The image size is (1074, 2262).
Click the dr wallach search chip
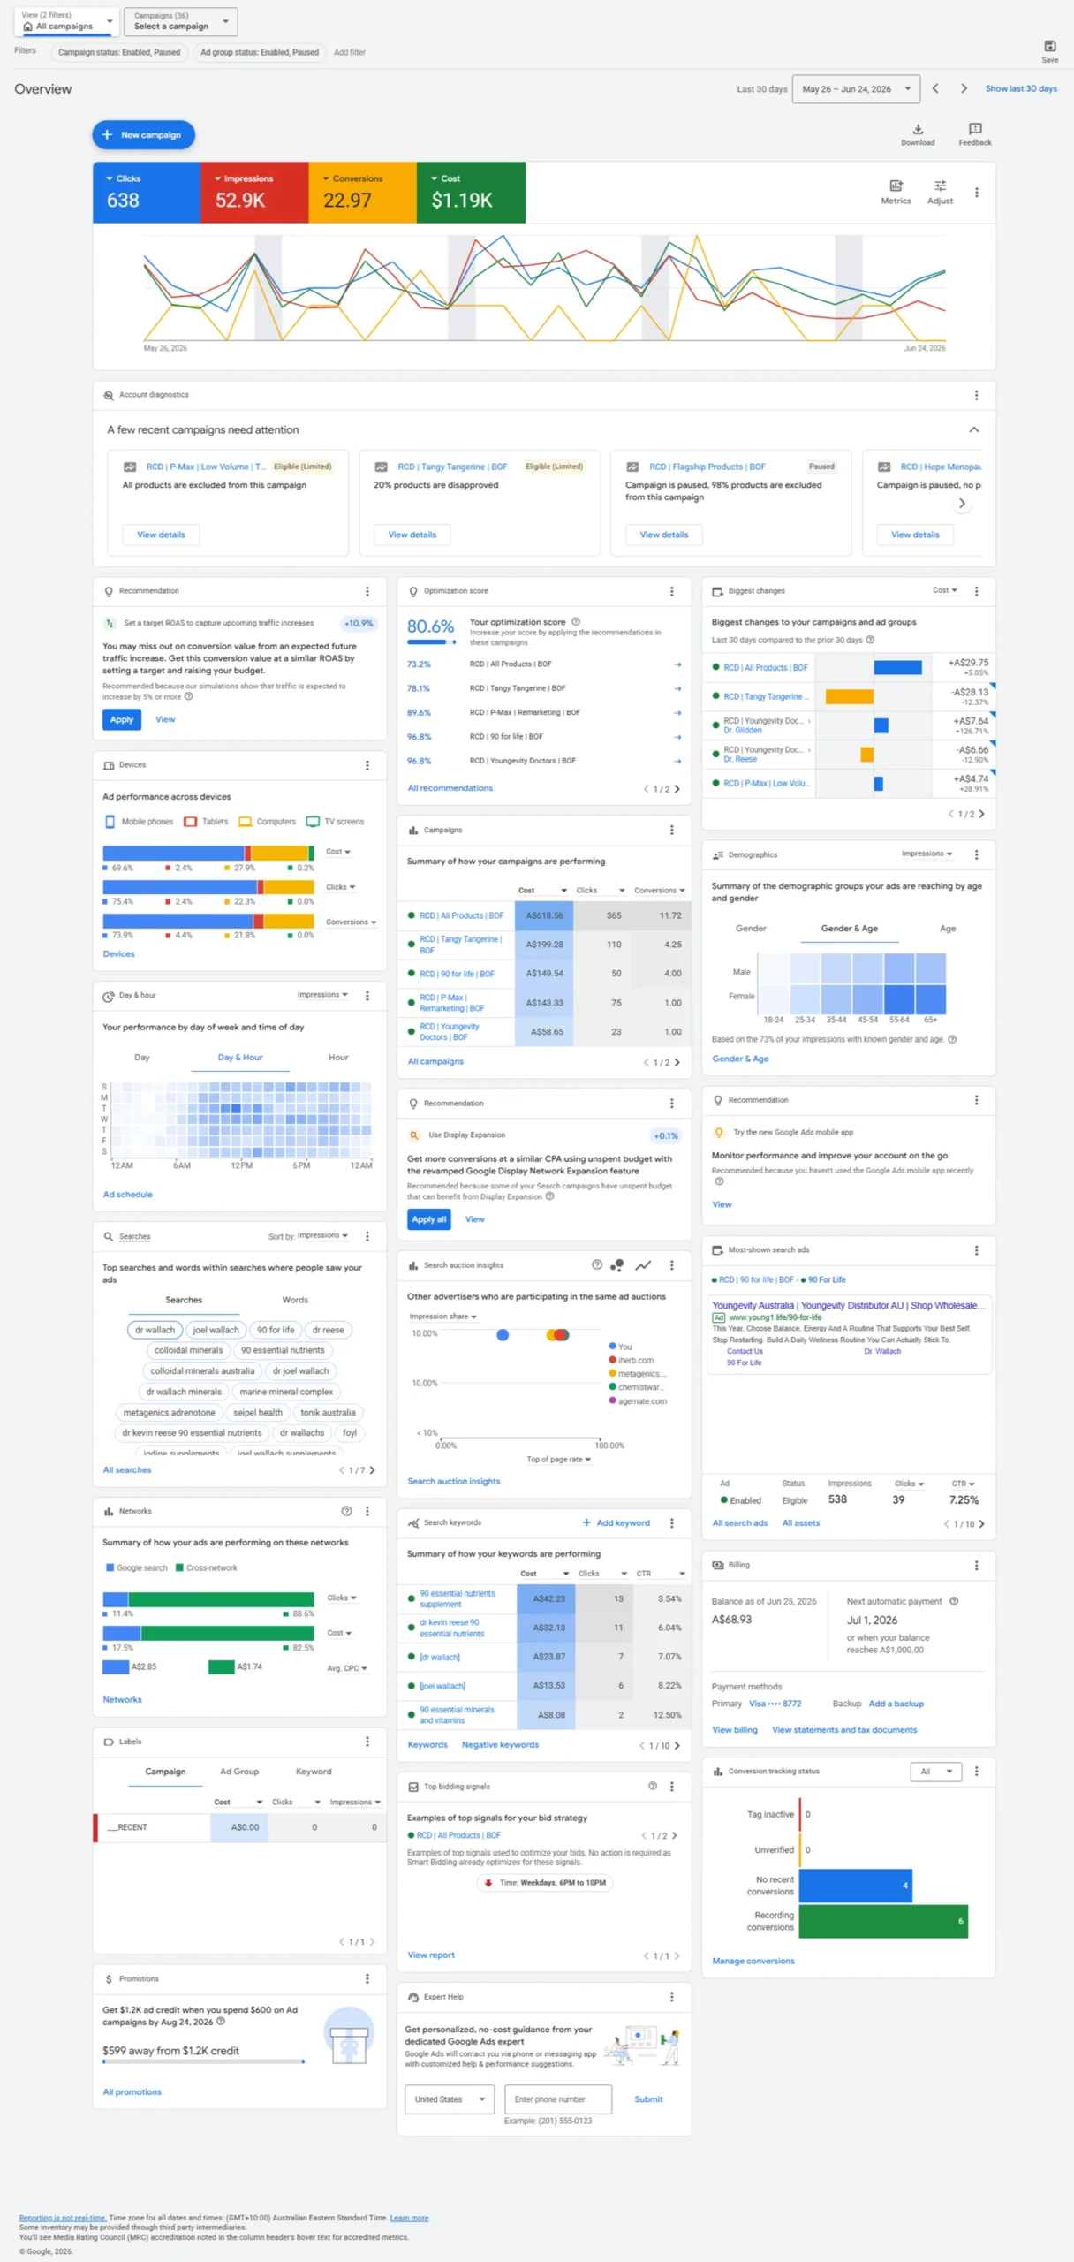pyautogui.click(x=155, y=1330)
